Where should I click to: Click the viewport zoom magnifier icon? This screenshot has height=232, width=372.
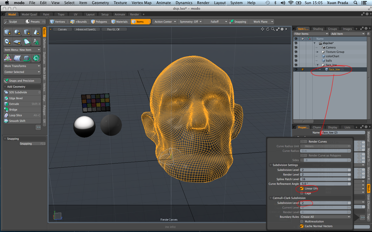[x=273, y=29]
